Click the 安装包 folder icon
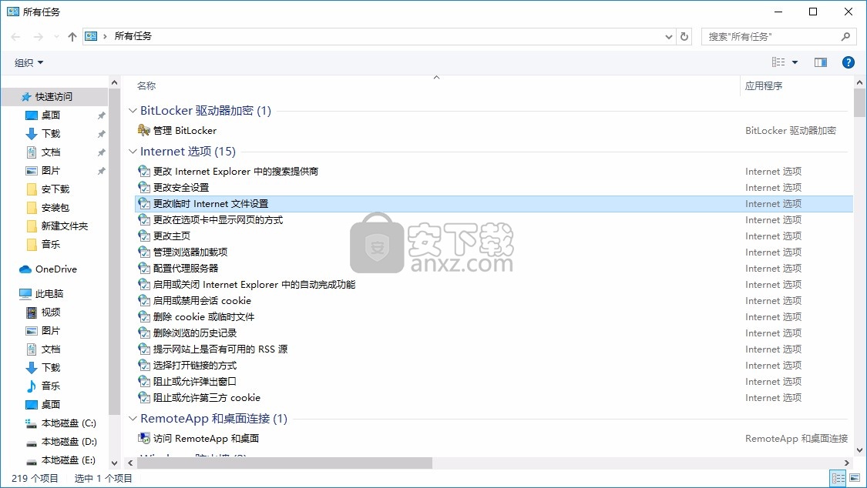The image size is (867, 488). pyautogui.click(x=32, y=208)
